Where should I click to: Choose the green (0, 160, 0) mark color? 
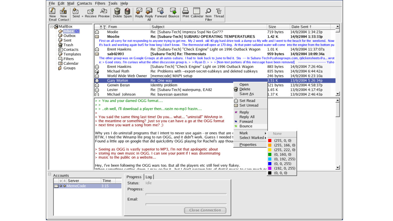coord(282,154)
